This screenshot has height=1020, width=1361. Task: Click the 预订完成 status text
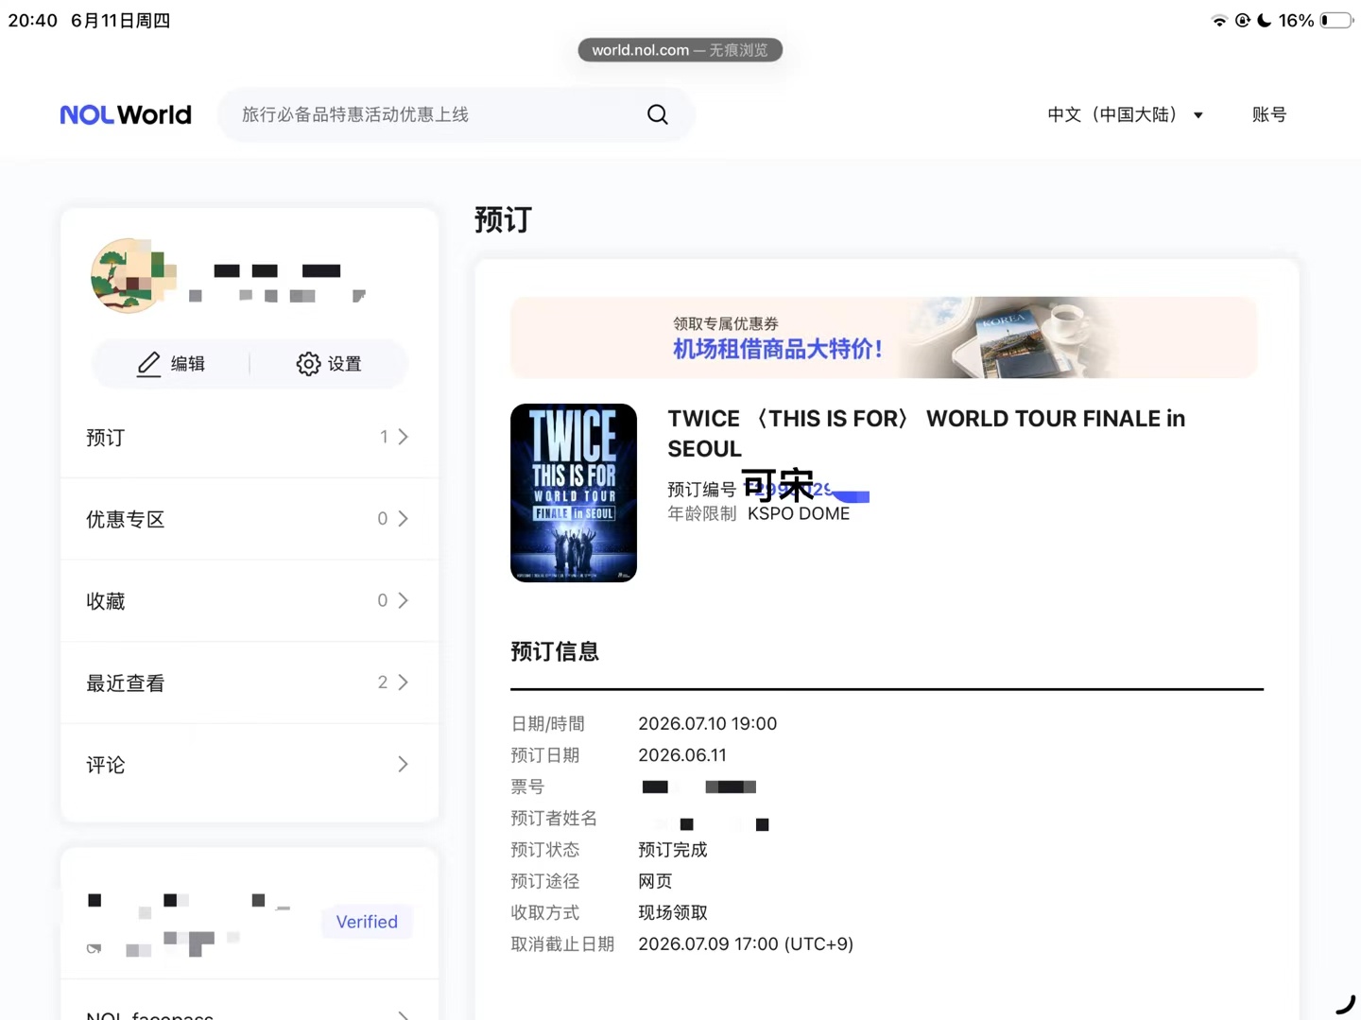click(x=673, y=850)
